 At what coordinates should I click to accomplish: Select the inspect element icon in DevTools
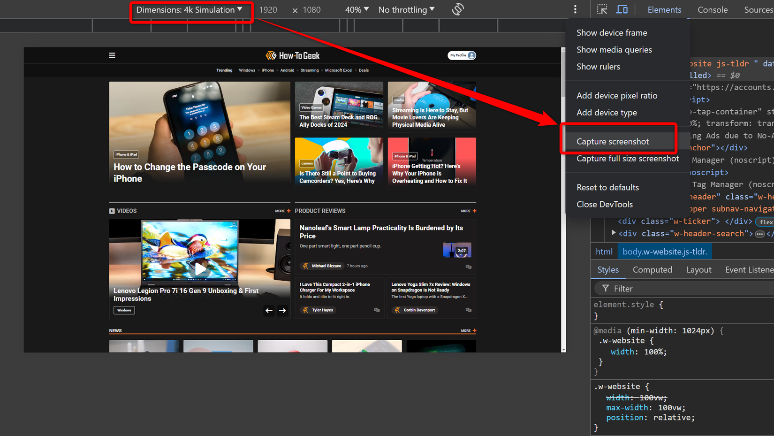pyautogui.click(x=602, y=9)
